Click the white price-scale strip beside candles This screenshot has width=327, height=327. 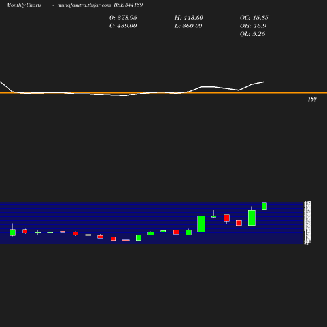click(307, 222)
